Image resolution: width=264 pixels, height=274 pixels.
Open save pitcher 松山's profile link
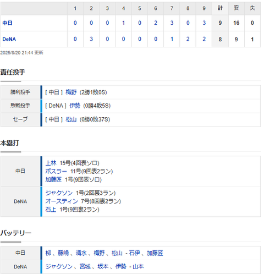[71, 119]
